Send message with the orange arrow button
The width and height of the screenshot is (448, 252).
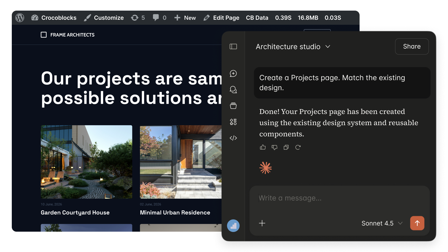tap(417, 223)
